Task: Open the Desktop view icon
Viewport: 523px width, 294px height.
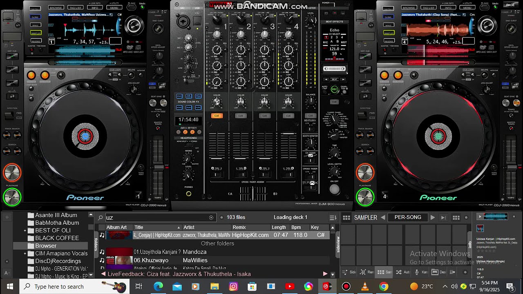Action: 435,272
